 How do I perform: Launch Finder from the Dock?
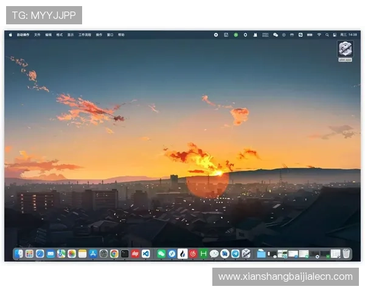19,254
